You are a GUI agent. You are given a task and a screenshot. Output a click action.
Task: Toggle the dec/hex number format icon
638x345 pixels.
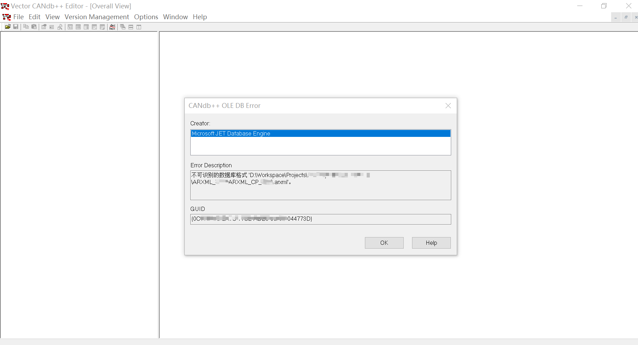pos(112,27)
